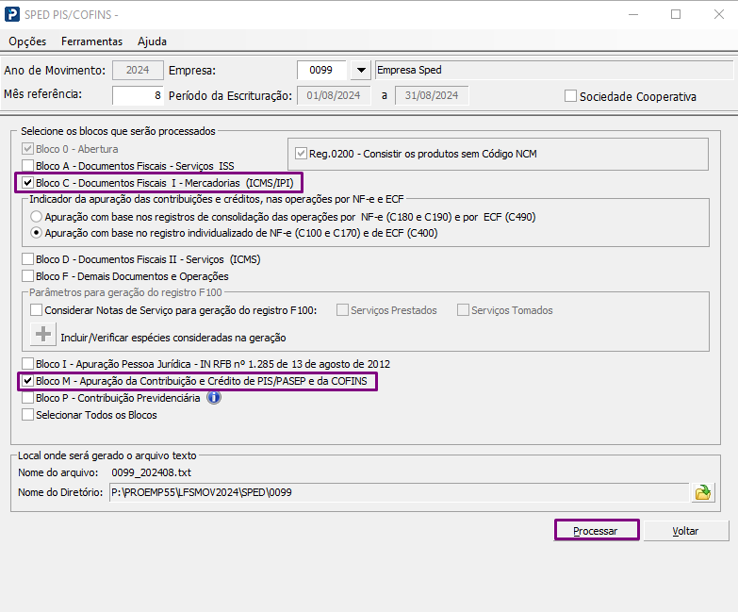Image resolution: width=738 pixels, height=612 pixels.
Task: Click the SPED PIS/COFINS app icon in title bar
Action: 13,15
